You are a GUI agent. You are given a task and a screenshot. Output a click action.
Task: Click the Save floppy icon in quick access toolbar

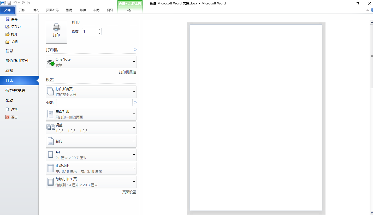coord(9,3)
